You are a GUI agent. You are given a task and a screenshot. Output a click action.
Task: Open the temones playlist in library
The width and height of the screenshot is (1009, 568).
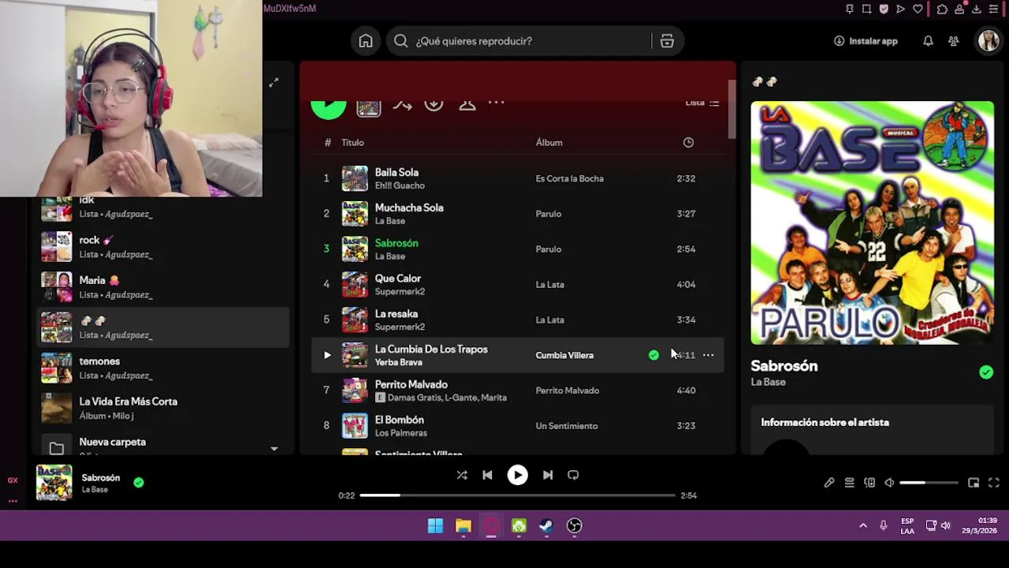coord(164,368)
